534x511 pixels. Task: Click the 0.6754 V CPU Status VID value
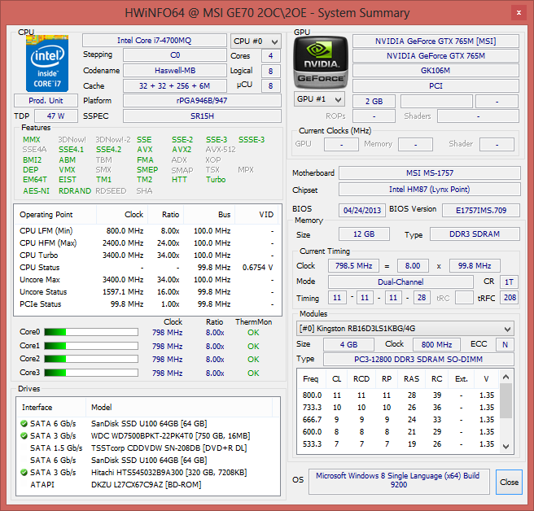pos(258,268)
